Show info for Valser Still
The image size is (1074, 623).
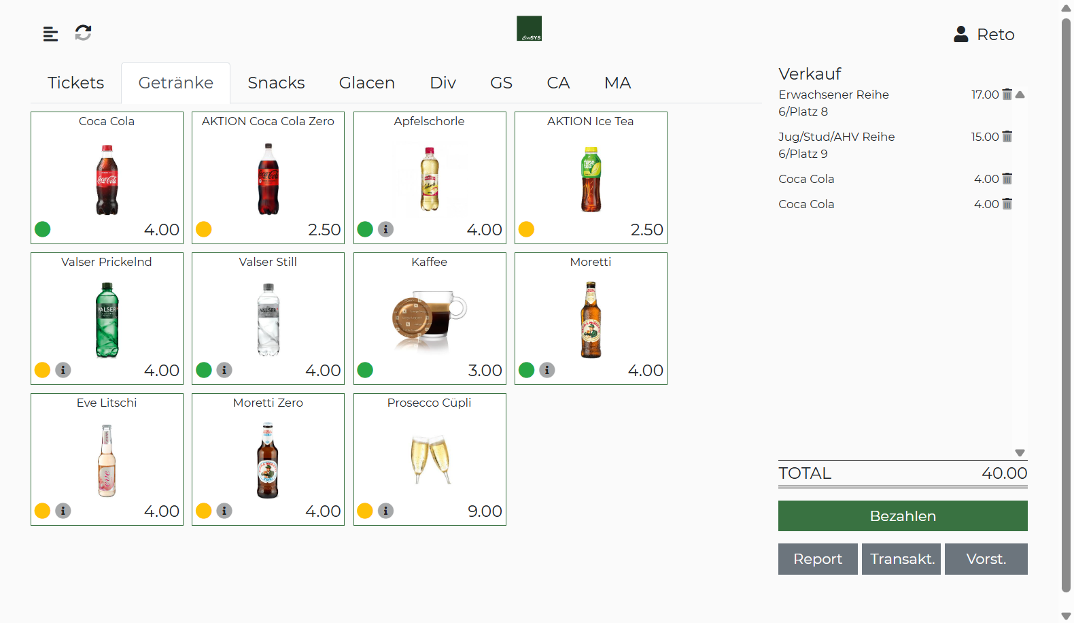[224, 370]
